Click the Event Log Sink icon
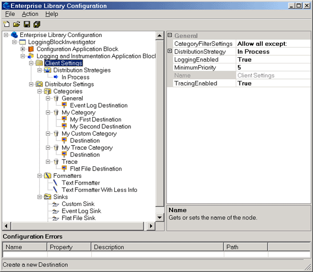Screen dimensions: 313x272 tap(56, 211)
